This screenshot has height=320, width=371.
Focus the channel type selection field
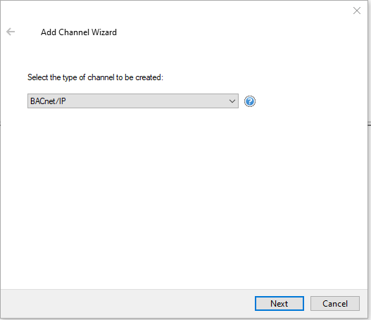(133, 101)
